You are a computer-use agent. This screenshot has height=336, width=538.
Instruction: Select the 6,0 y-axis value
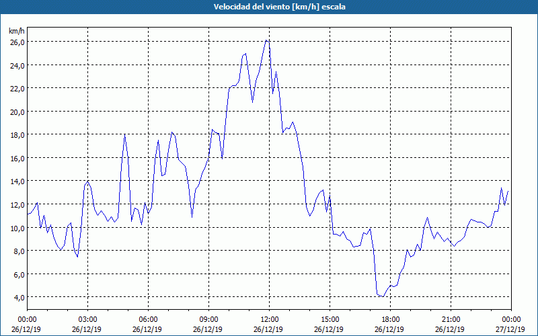coord(19,274)
